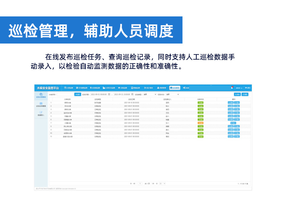The height and width of the screenshot is (202, 287).
Task: Open the navigation item with share icon
Action: tap(186, 88)
